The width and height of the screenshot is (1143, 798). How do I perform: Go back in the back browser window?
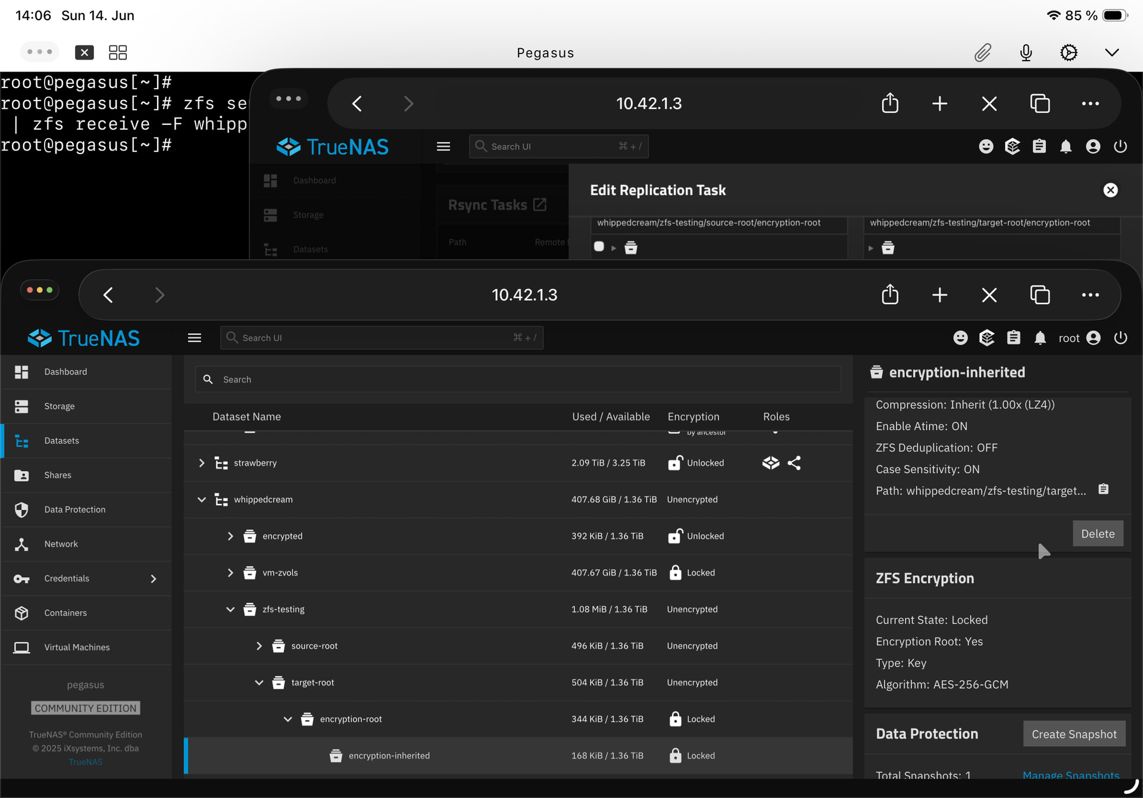click(357, 104)
